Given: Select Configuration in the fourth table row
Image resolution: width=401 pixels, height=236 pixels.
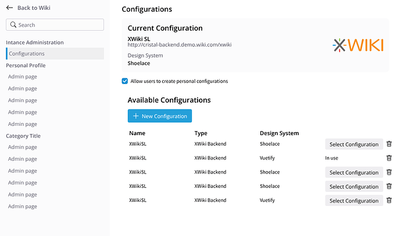Looking at the screenshot, I should [354, 187].
